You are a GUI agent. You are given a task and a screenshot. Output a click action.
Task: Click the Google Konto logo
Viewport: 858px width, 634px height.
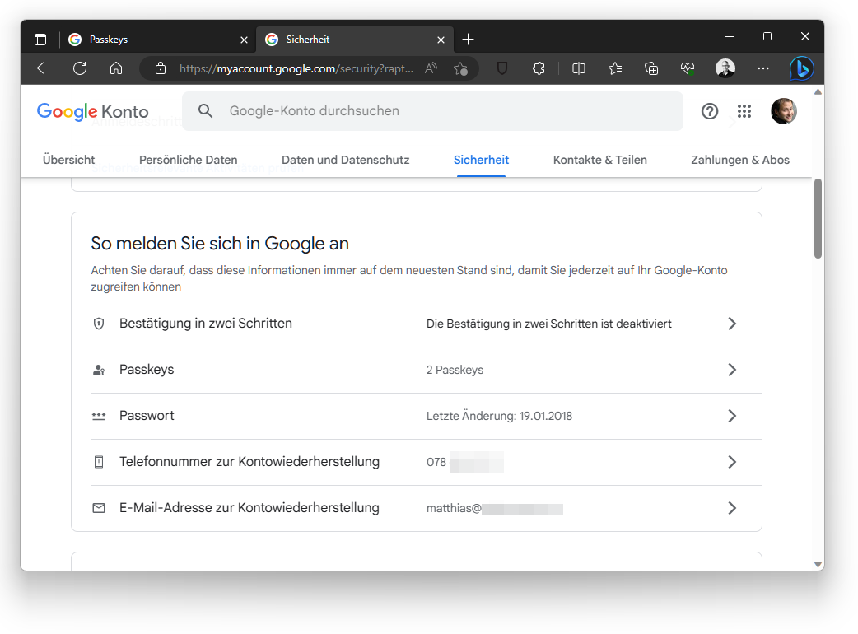pyautogui.click(x=92, y=111)
